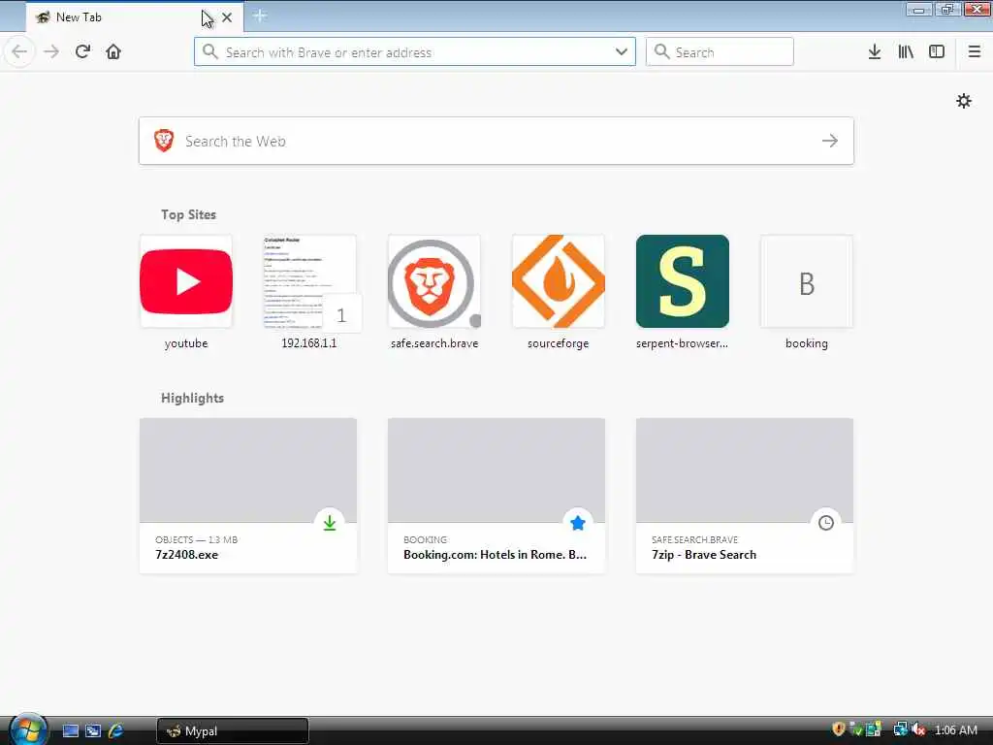Open a new tab with plus button
This screenshot has width=993, height=745.
tap(260, 16)
